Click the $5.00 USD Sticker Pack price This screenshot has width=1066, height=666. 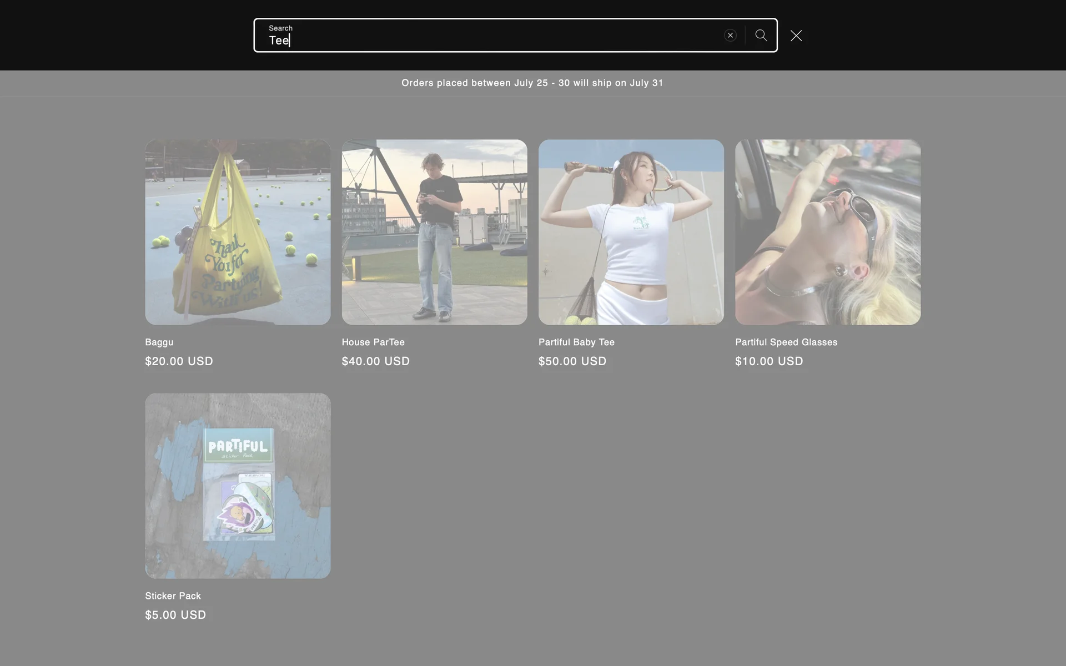click(x=175, y=615)
